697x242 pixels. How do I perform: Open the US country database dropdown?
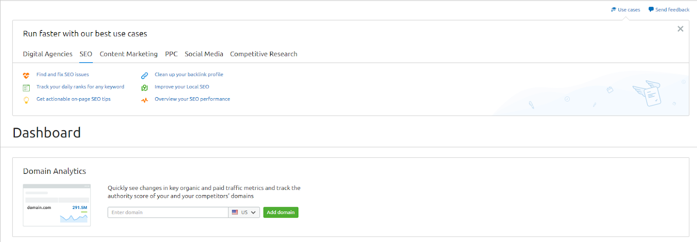244,212
